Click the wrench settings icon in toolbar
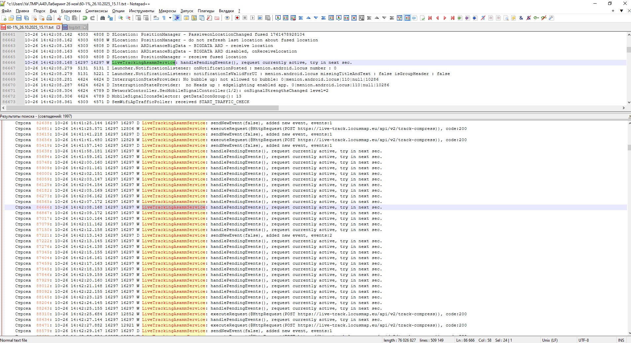The image size is (631, 343). 551,18
